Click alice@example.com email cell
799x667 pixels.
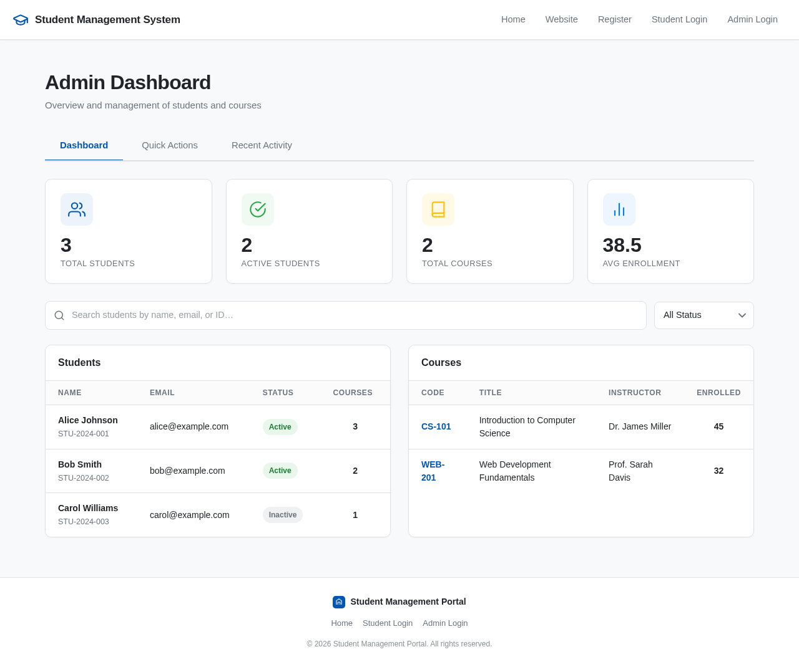pyautogui.click(x=189, y=427)
